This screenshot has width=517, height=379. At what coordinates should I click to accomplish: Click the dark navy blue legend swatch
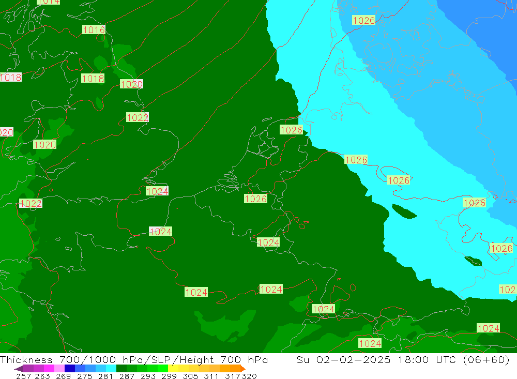click(x=70, y=369)
